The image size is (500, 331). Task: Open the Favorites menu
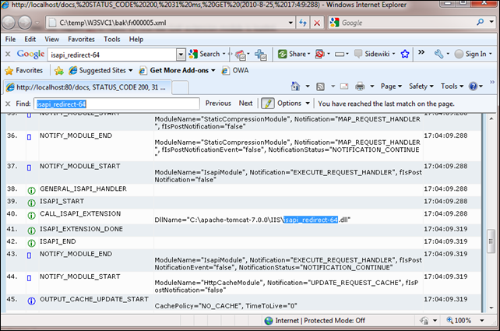(81, 39)
